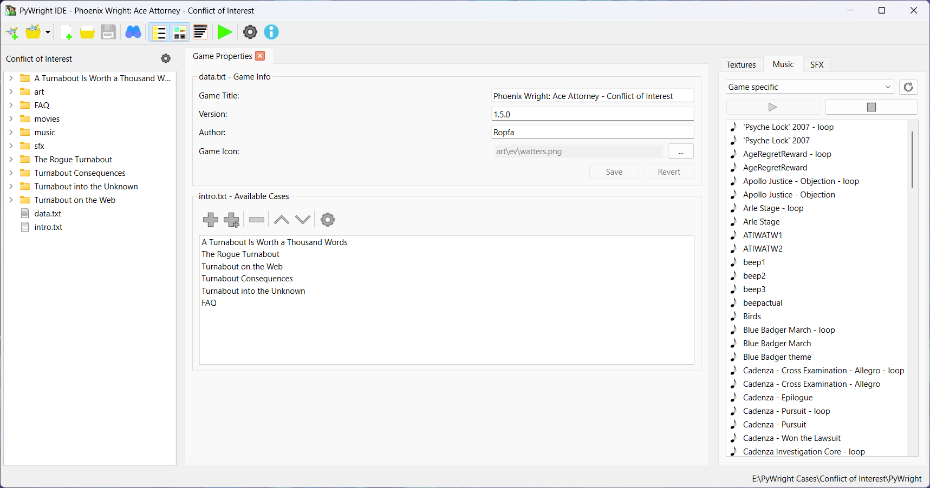Open case settings gear in Available Cases
Image resolution: width=930 pixels, height=488 pixels.
tap(328, 220)
